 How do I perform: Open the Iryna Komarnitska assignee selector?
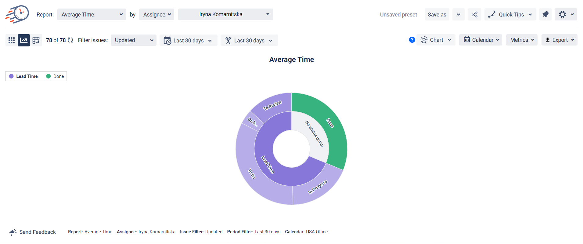[225, 14]
